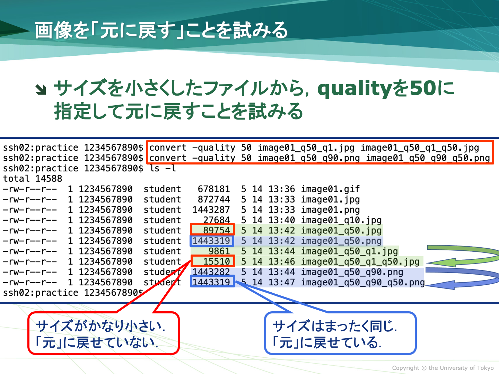Click size 1443319 of image01_q50.png

211,241
